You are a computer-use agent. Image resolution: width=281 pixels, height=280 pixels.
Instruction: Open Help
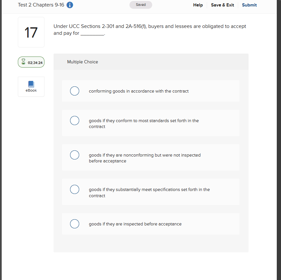[198, 5]
